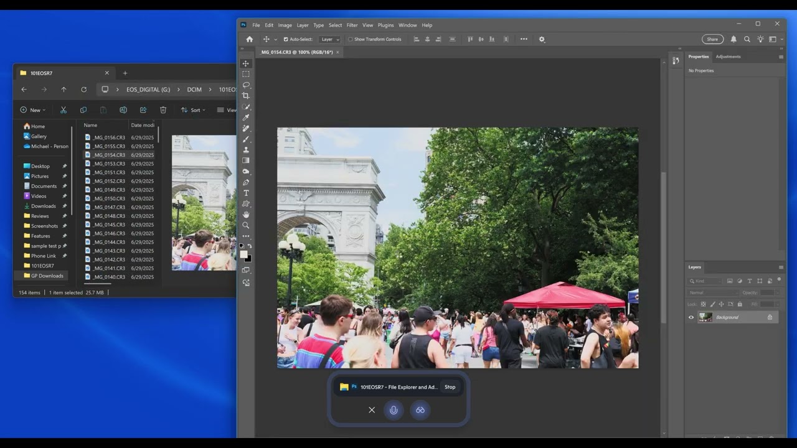
Task: Hide the Background layer visibility
Action: [x=691, y=317]
